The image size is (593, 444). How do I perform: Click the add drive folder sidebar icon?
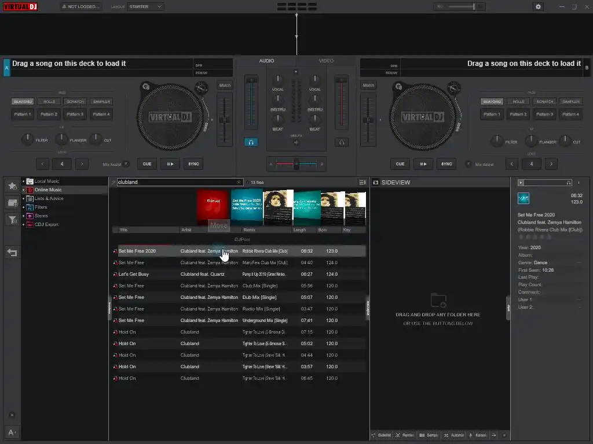13,203
